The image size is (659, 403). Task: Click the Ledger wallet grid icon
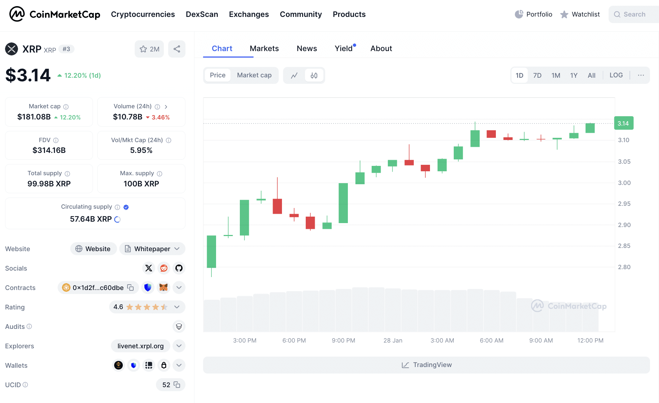(x=149, y=365)
